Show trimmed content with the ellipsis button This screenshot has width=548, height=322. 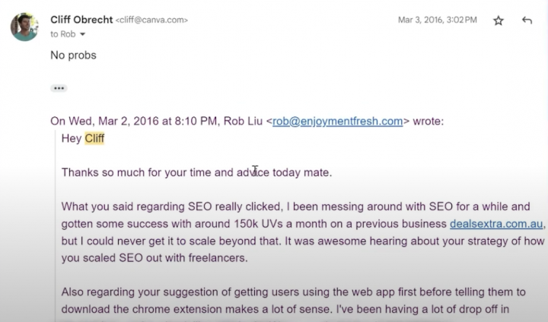[59, 88]
